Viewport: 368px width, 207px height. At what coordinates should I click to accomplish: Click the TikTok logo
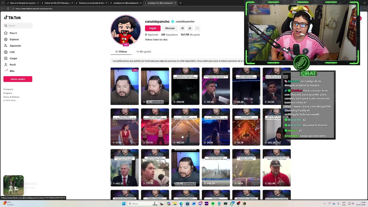[x=12, y=18]
